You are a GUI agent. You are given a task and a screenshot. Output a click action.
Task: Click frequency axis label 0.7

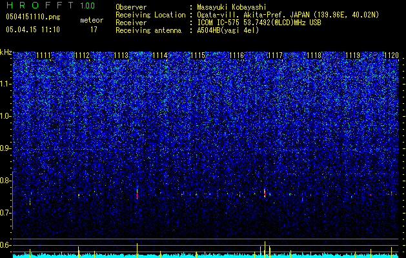pyautogui.click(x=6, y=213)
